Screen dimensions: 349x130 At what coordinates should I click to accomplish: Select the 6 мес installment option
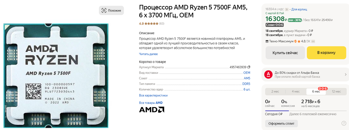click(x=316, y=91)
